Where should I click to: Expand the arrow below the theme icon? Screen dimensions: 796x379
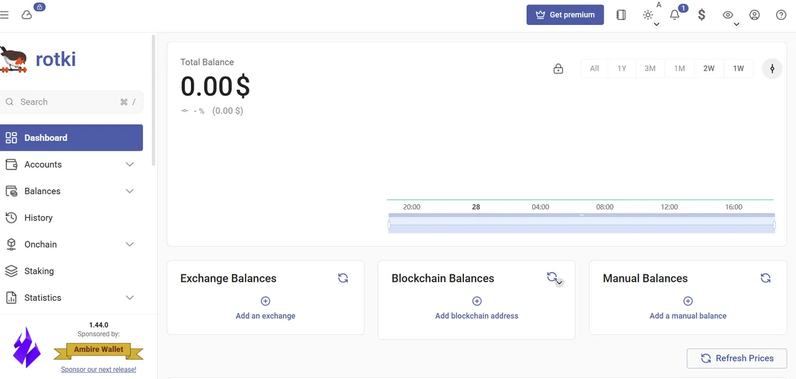(x=657, y=25)
